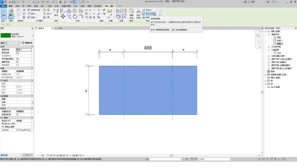Expand the 天花板平面 tree node
The width and height of the screenshot is (297, 167).
(269, 47)
